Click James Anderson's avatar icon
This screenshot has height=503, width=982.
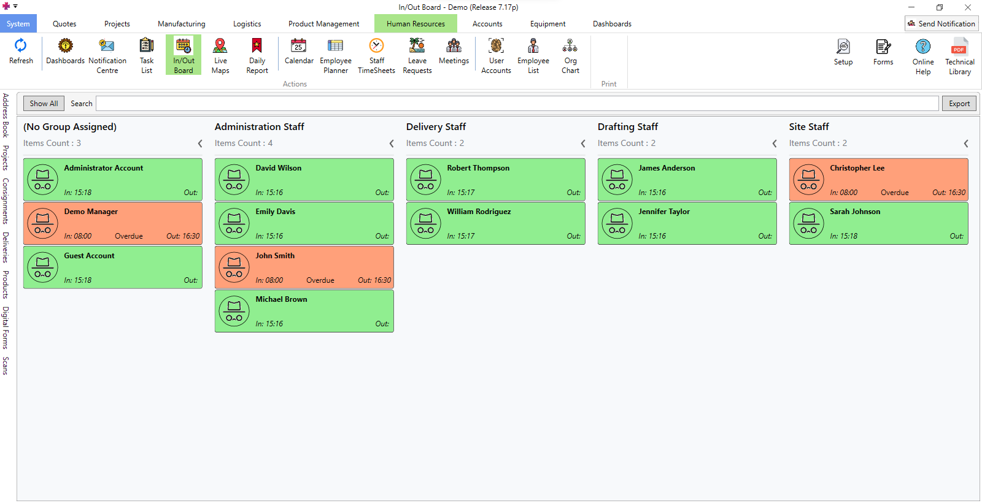pos(617,180)
